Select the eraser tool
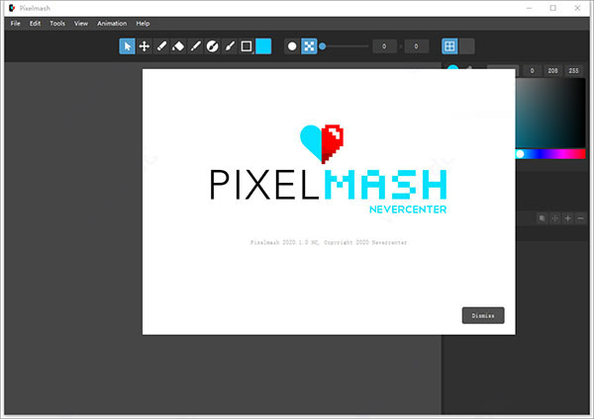This screenshot has height=419, width=594. 178,46
